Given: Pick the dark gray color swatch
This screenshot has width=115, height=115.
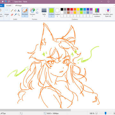Looking at the screenshot, I should (x=65, y=9).
